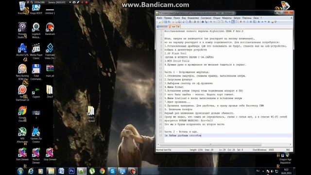The width and height of the screenshot is (311, 175).
Task: Open Restart Denwer desktop shortcut
Action: (x=36, y=156)
